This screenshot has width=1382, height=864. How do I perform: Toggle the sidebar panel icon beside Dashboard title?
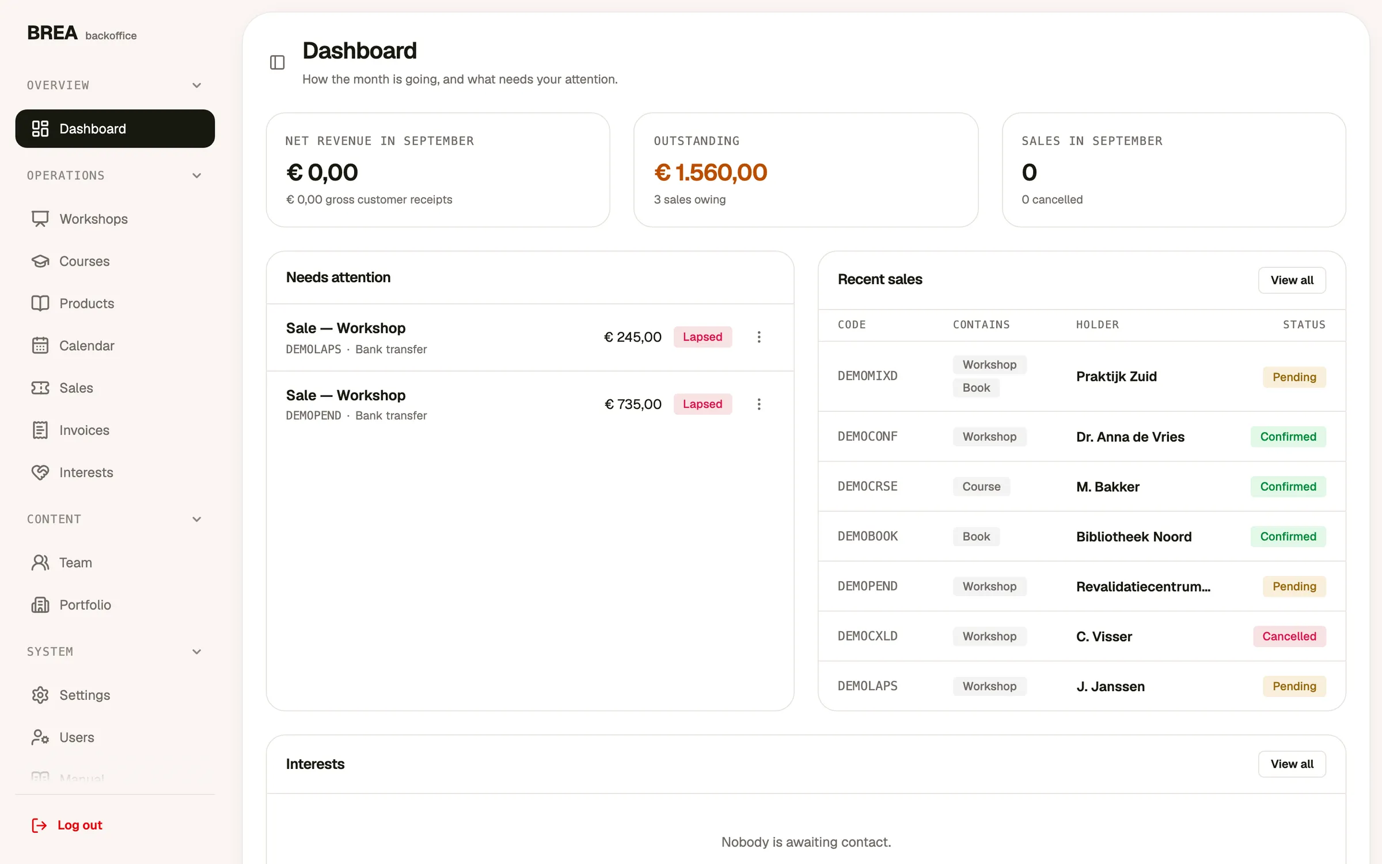[x=277, y=62]
